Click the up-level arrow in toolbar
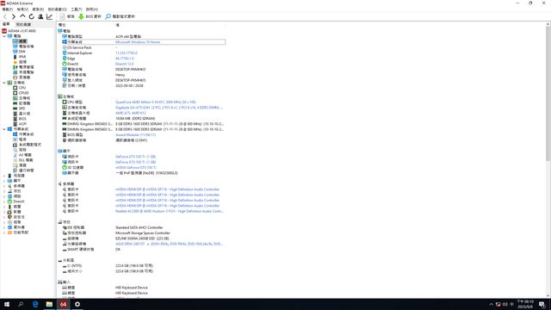551x310 pixels. pyautogui.click(x=22, y=16)
